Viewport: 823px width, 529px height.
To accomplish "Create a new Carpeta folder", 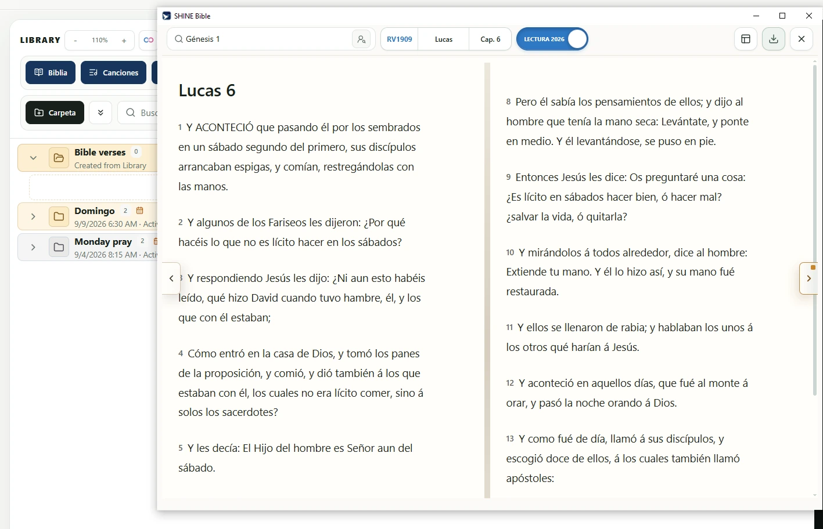I will pyautogui.click(x=55, y=113).
